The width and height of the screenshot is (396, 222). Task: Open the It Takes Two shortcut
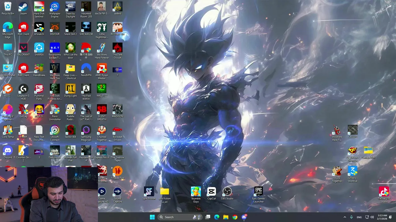[x=118, y=173]
